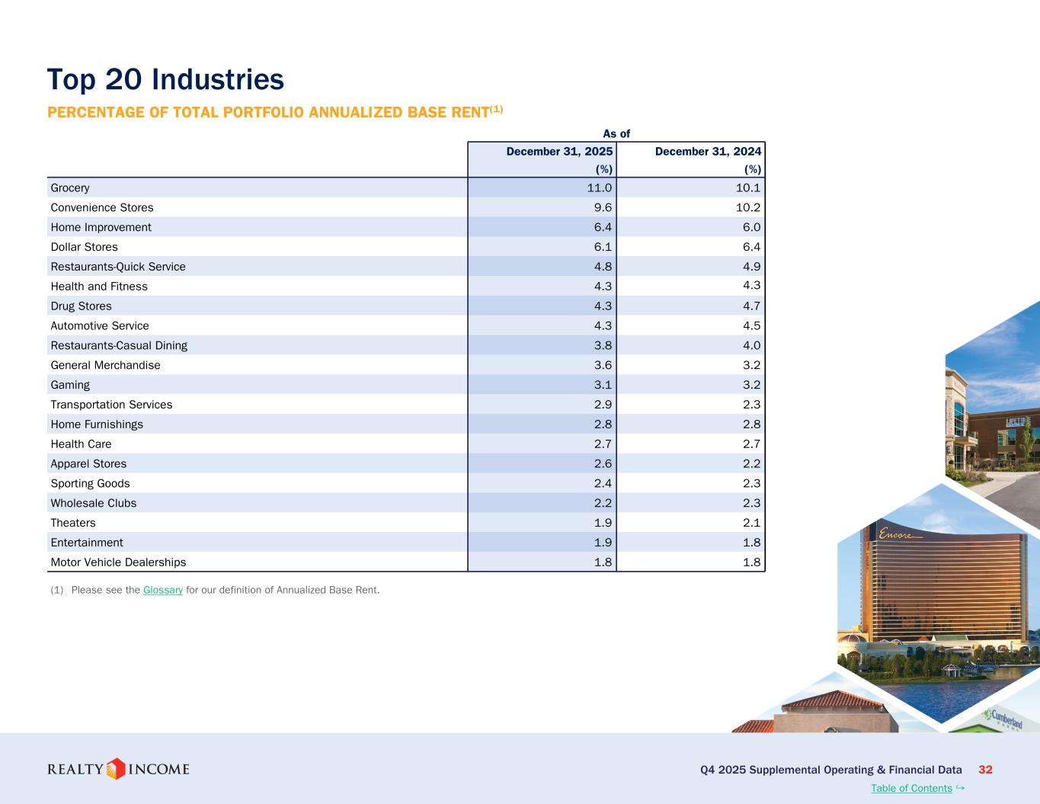
Task: Click the 11.0 value for Grocery
Action: [x=600, y=187]
